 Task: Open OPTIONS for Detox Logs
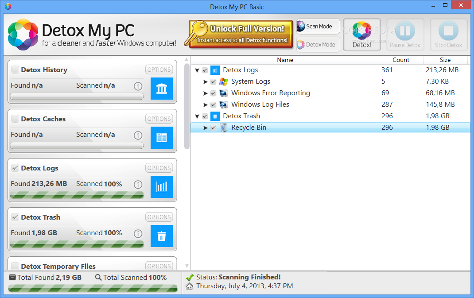tap(159, 168)
